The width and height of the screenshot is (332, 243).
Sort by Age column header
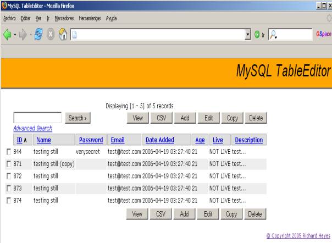200,140
